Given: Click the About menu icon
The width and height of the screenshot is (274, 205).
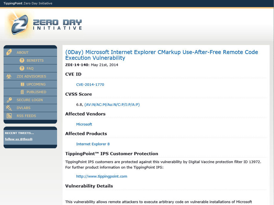Looking at the screenshot, I should 10,52.
